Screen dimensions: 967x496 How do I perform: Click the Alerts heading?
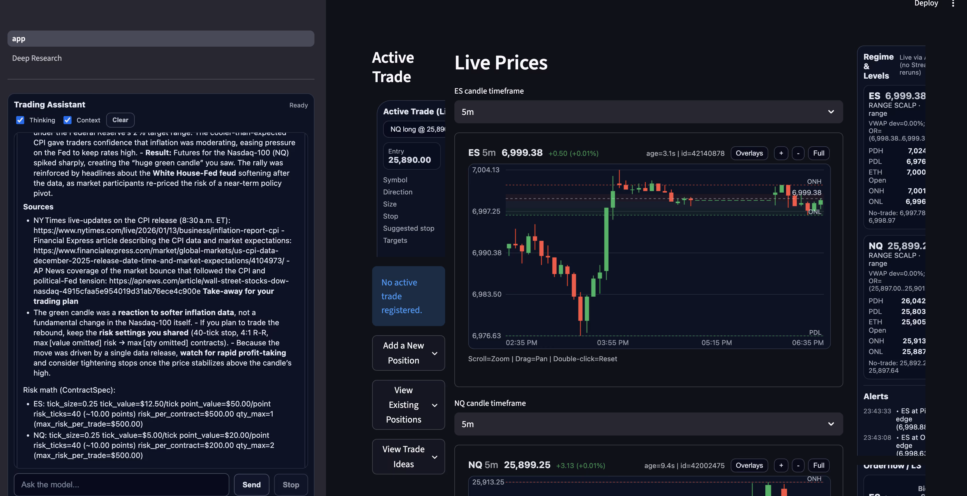point(876,396)
